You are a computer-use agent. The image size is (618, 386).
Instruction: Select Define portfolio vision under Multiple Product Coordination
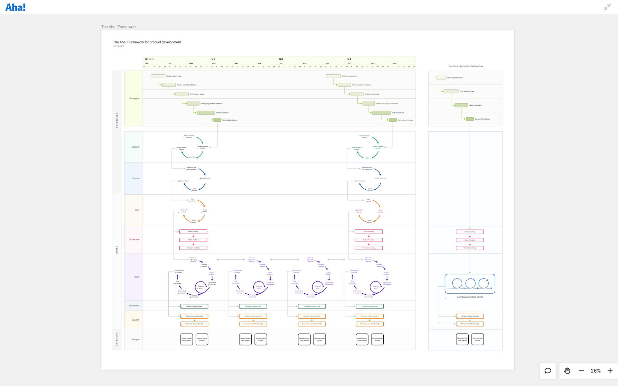point(441,77)
